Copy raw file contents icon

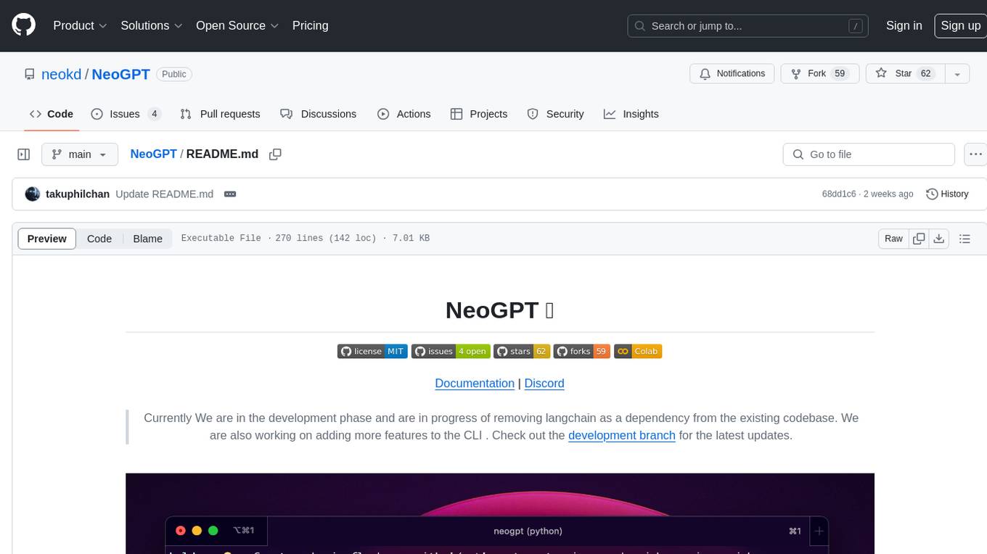click(x=919, y=239)
